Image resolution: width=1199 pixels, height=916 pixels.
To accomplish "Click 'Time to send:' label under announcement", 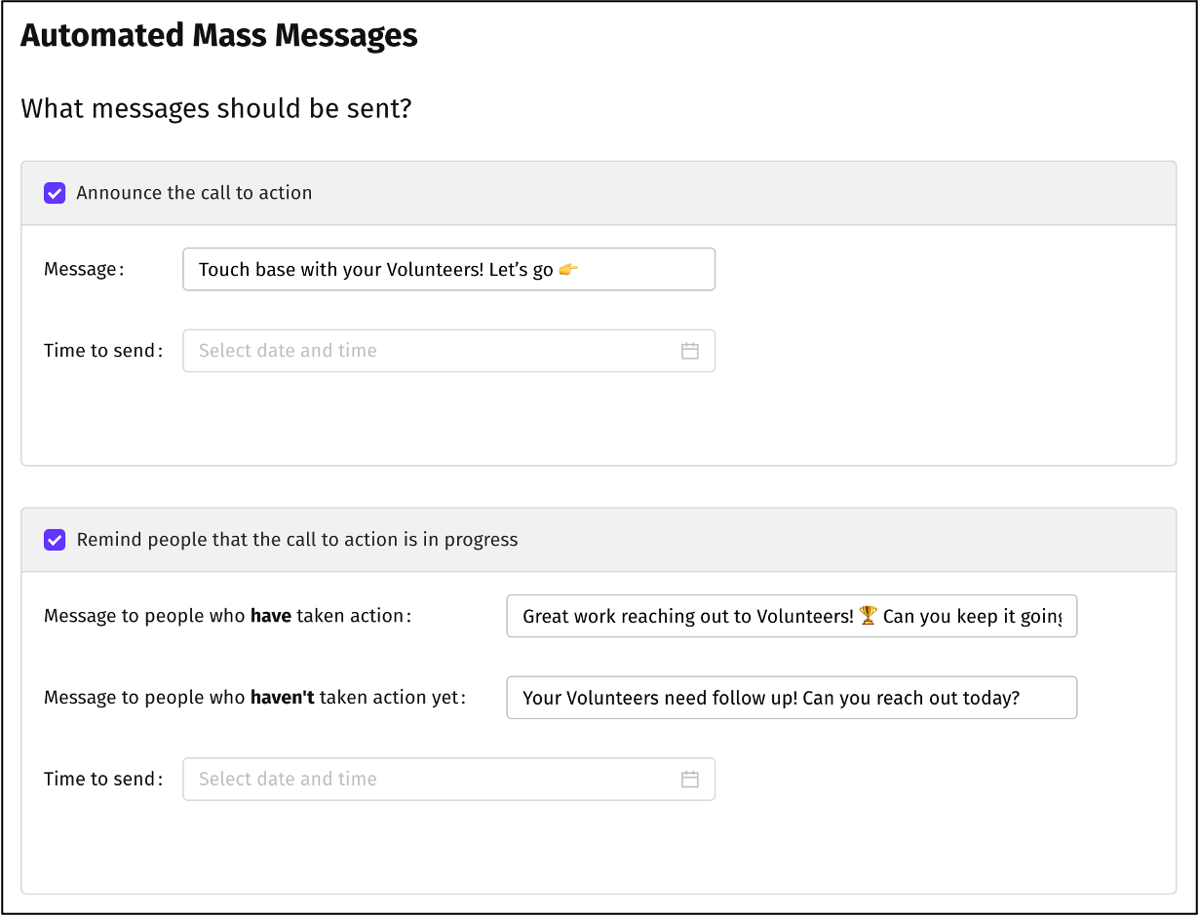I will (103, 351).
